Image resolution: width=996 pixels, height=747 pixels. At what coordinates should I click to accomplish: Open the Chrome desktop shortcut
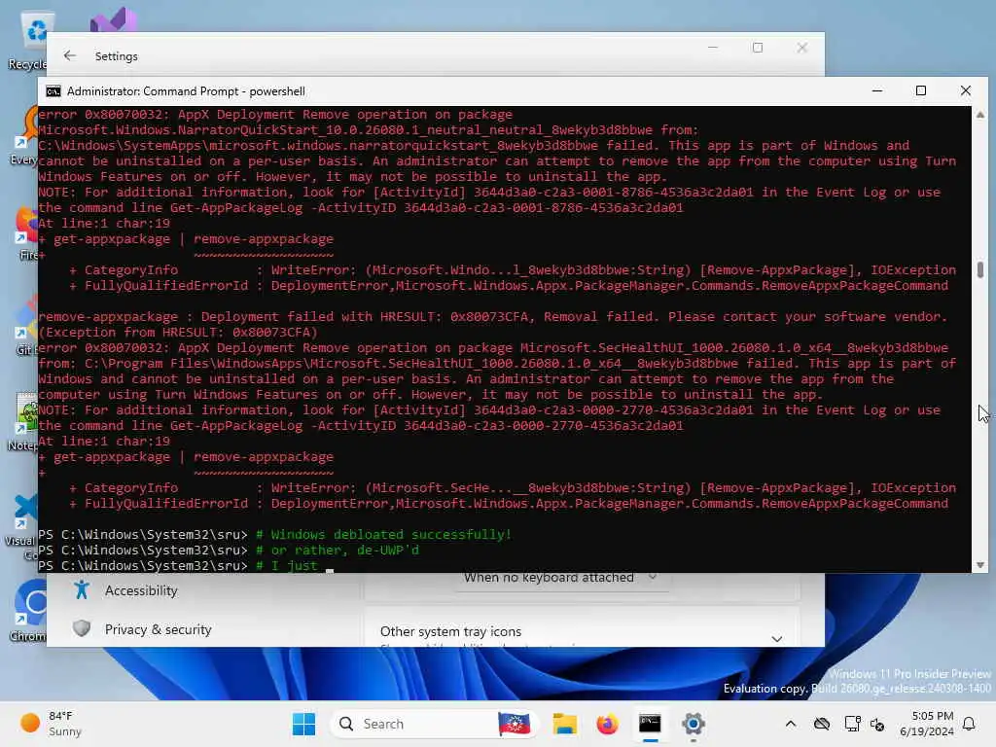click(x=28, y=612)
